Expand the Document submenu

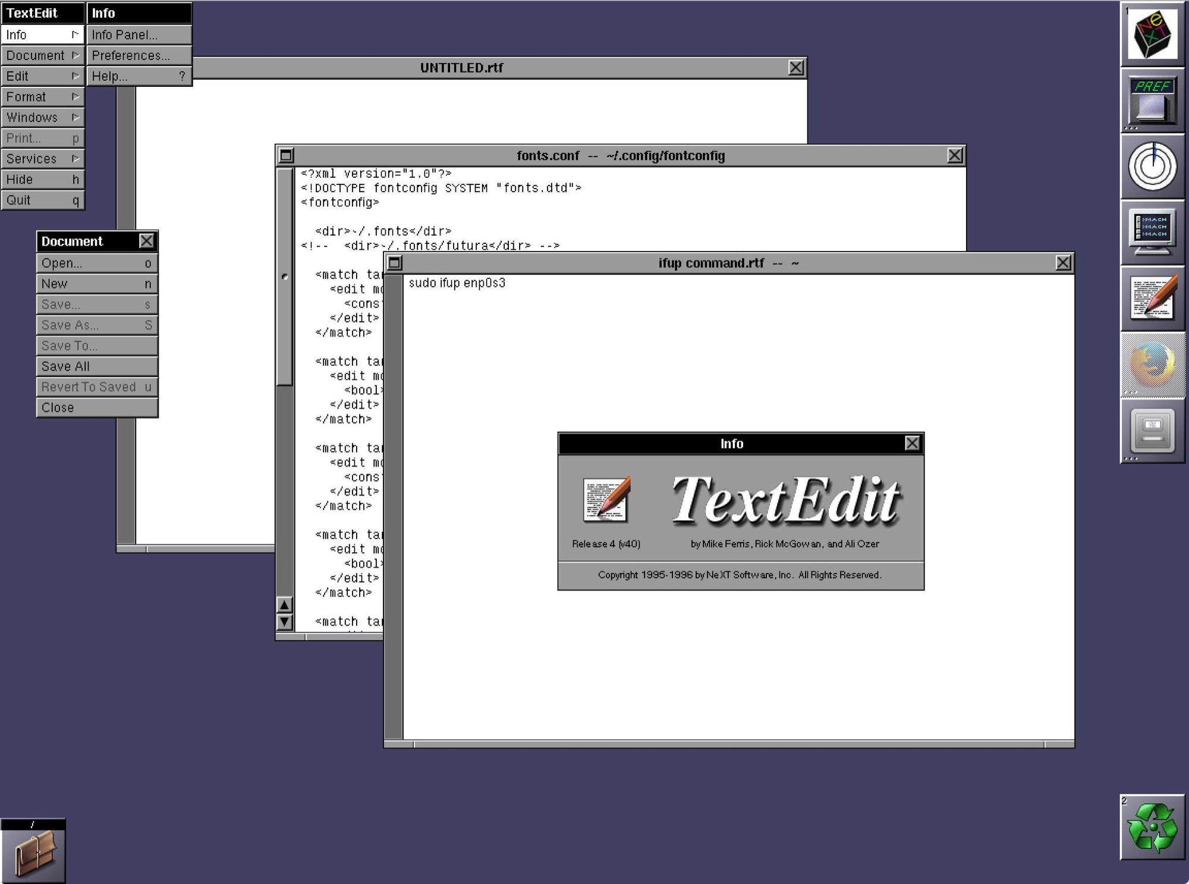click(43, 55)
